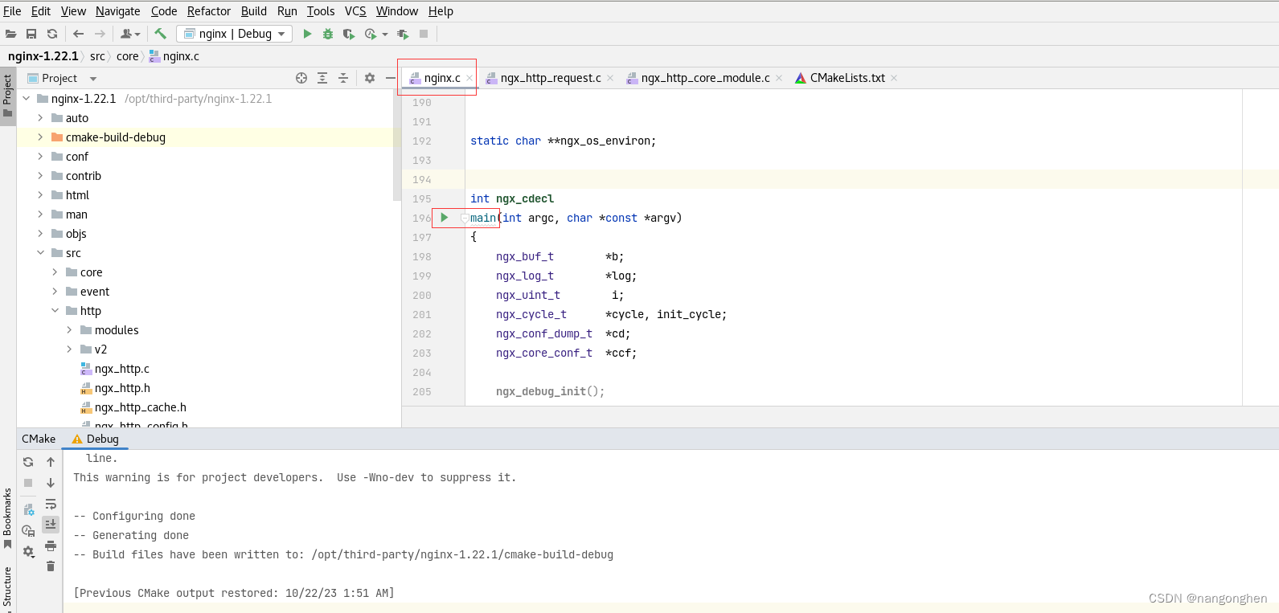Toggle soft-wrap in CMake output

[51, 504]
